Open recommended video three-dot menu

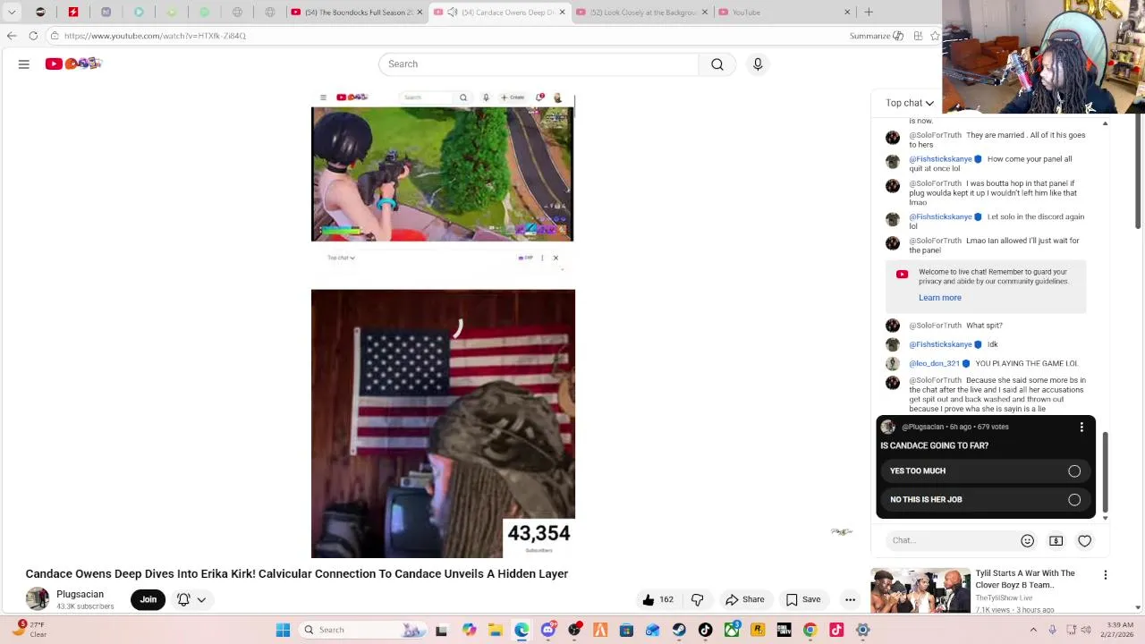click(x=1106, y=575)
